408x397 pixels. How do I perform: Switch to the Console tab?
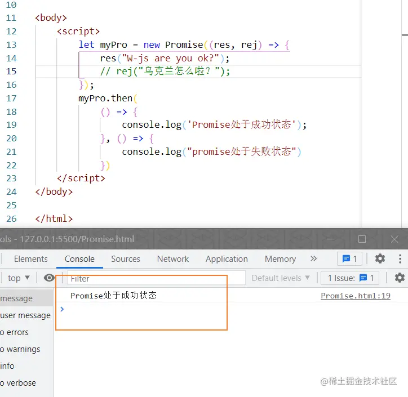[x=79, y=259]
